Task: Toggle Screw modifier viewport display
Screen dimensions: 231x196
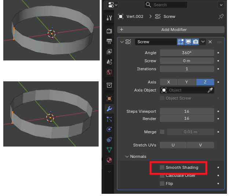Action: coord(188,42)
